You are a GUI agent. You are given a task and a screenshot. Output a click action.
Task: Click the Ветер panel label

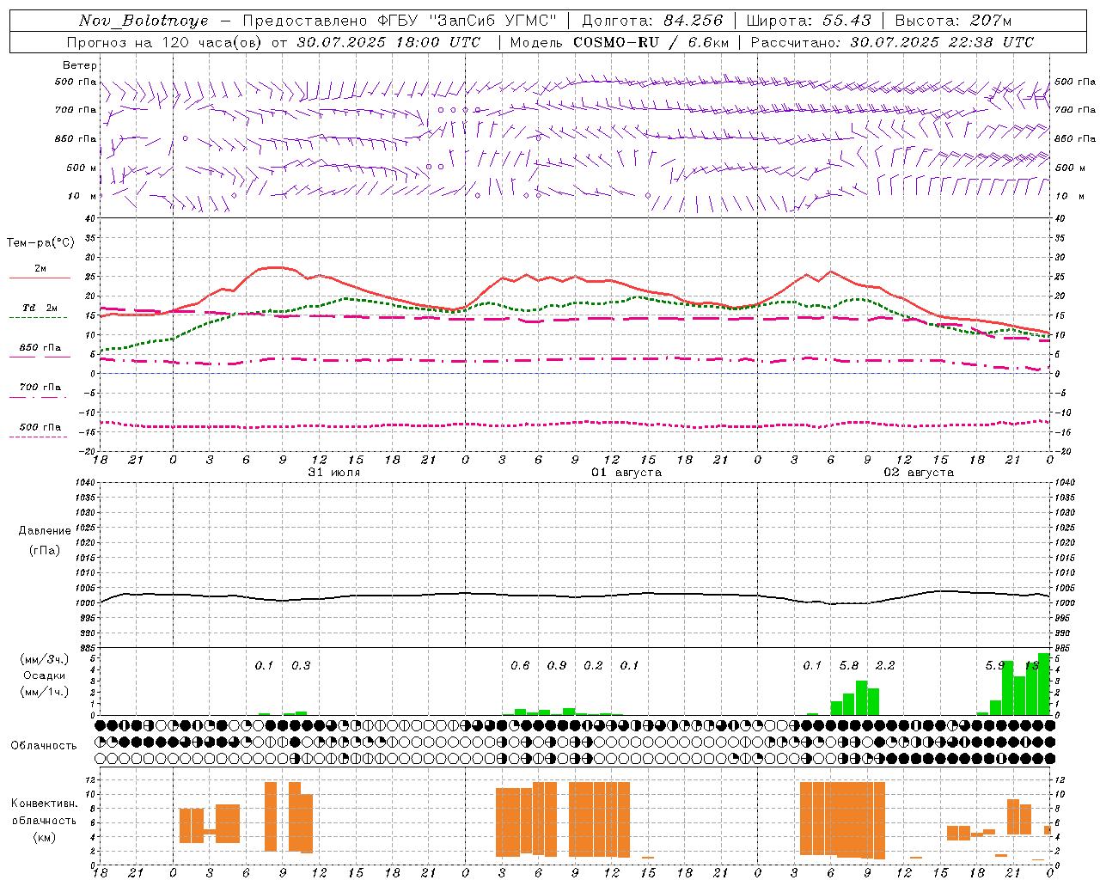(x=80, y=65)
